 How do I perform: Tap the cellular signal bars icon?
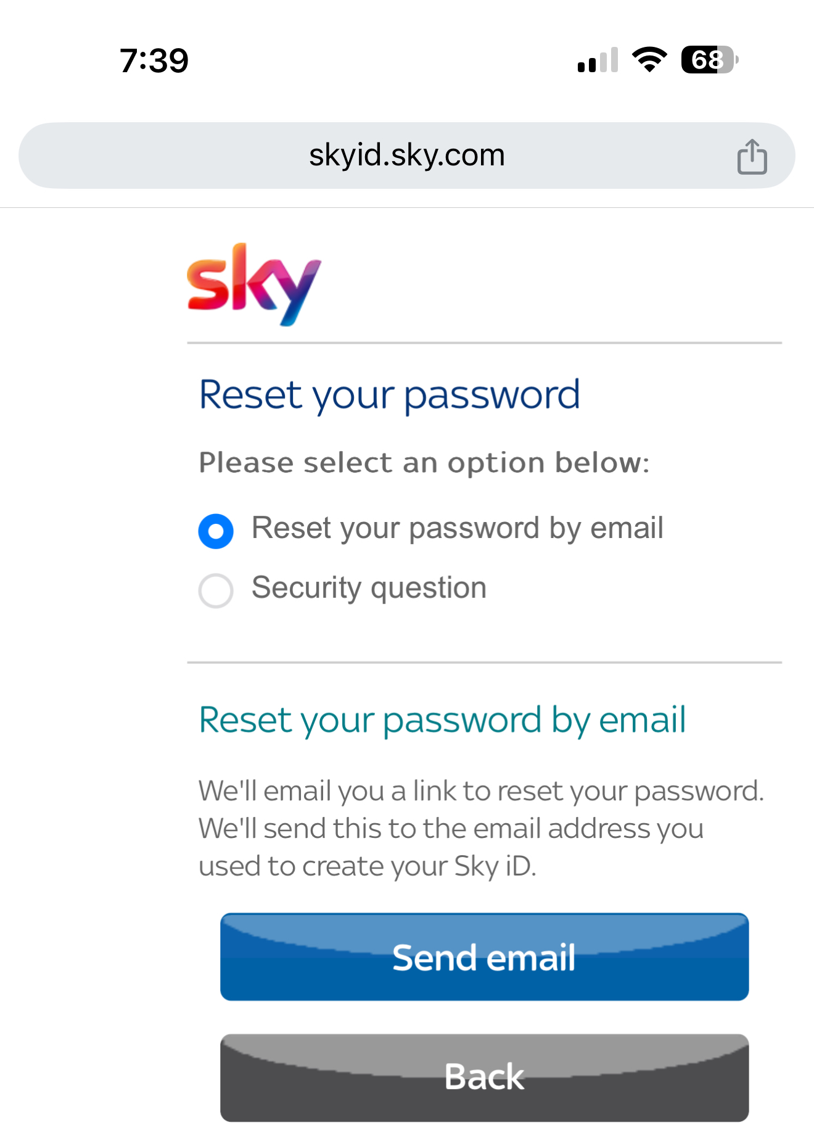(598, 60)
